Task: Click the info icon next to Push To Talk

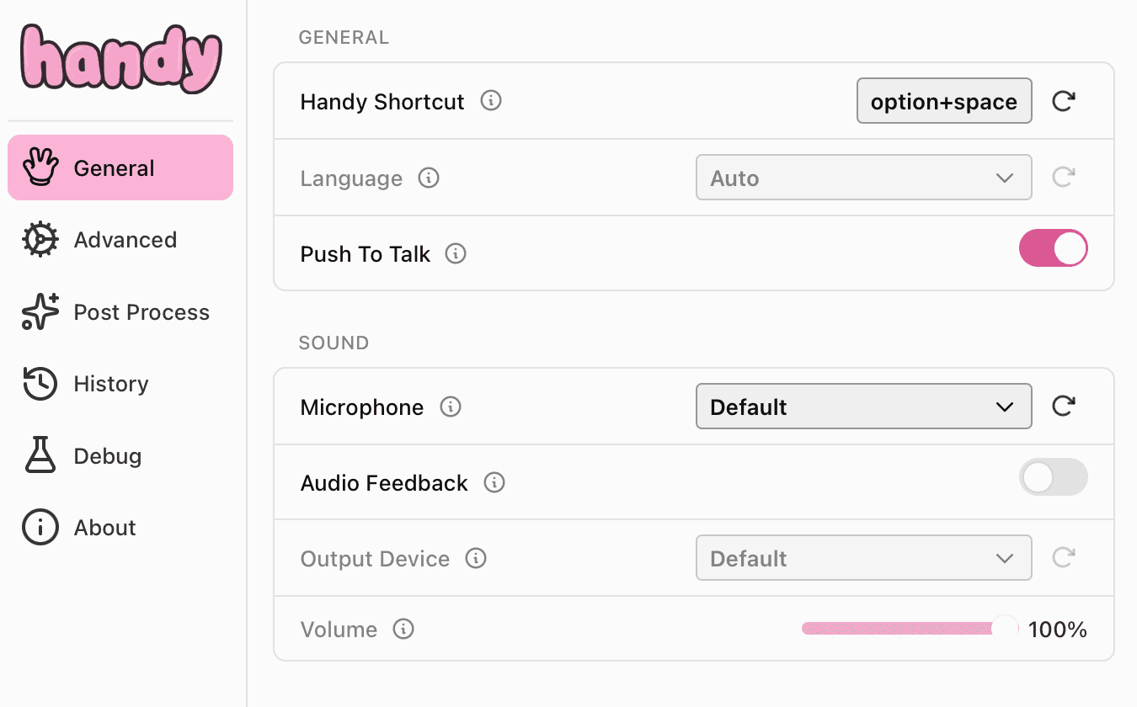Action: pos(456,253)
